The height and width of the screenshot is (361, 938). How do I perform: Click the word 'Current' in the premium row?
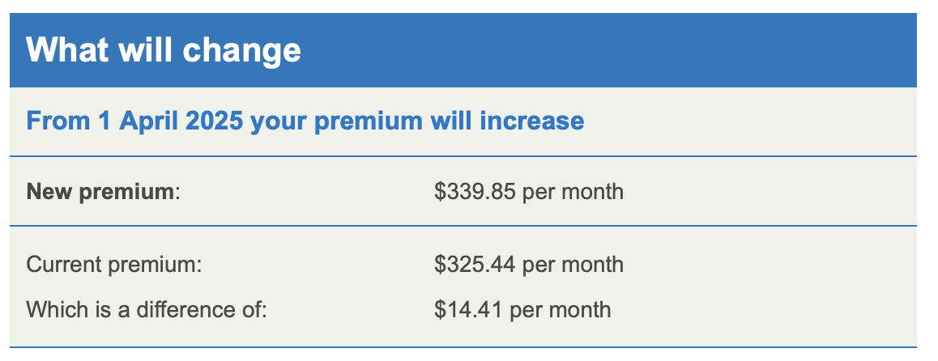click(x=64, y=264)
